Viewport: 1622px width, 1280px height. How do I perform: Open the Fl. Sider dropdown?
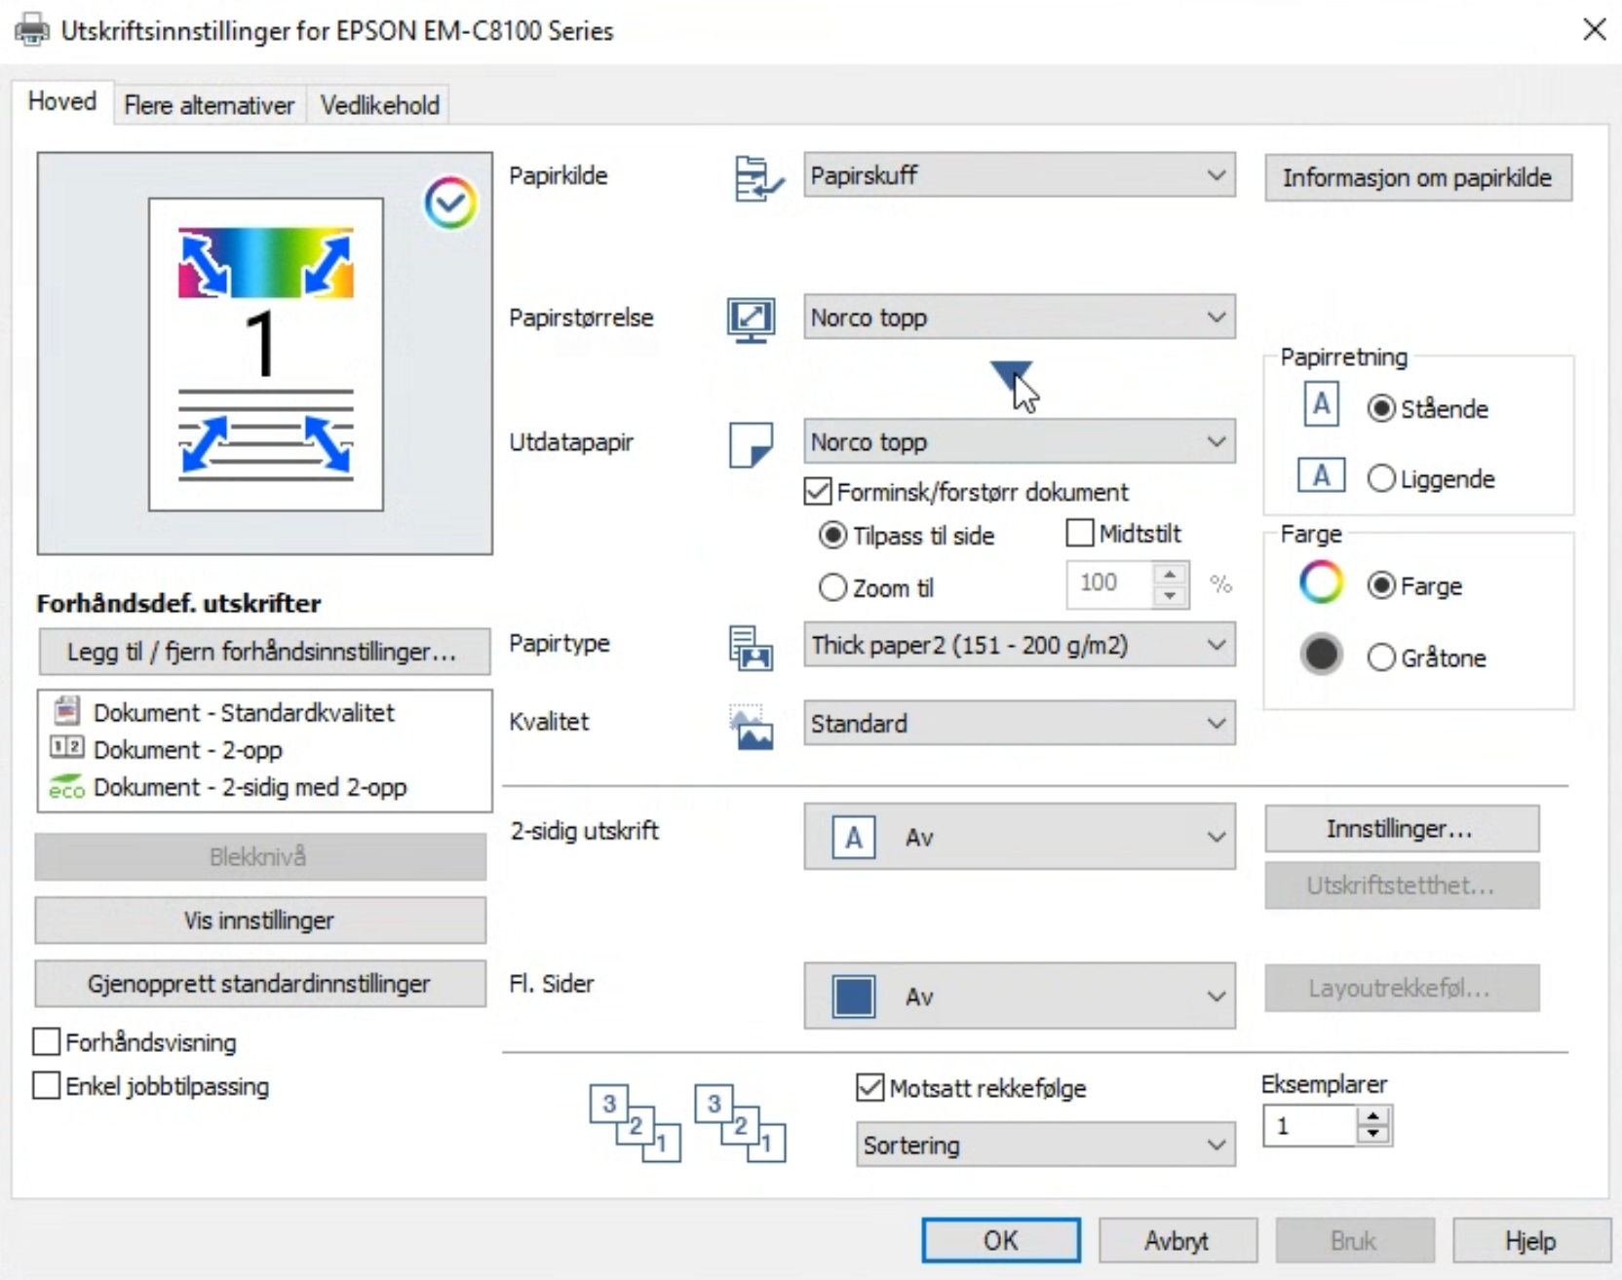[x=1020, y=997]
